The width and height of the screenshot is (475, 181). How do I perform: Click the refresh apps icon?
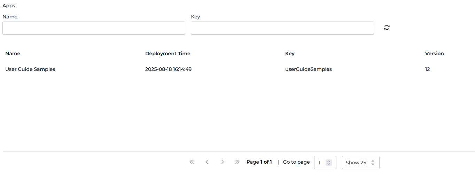(x=387, y=28)
